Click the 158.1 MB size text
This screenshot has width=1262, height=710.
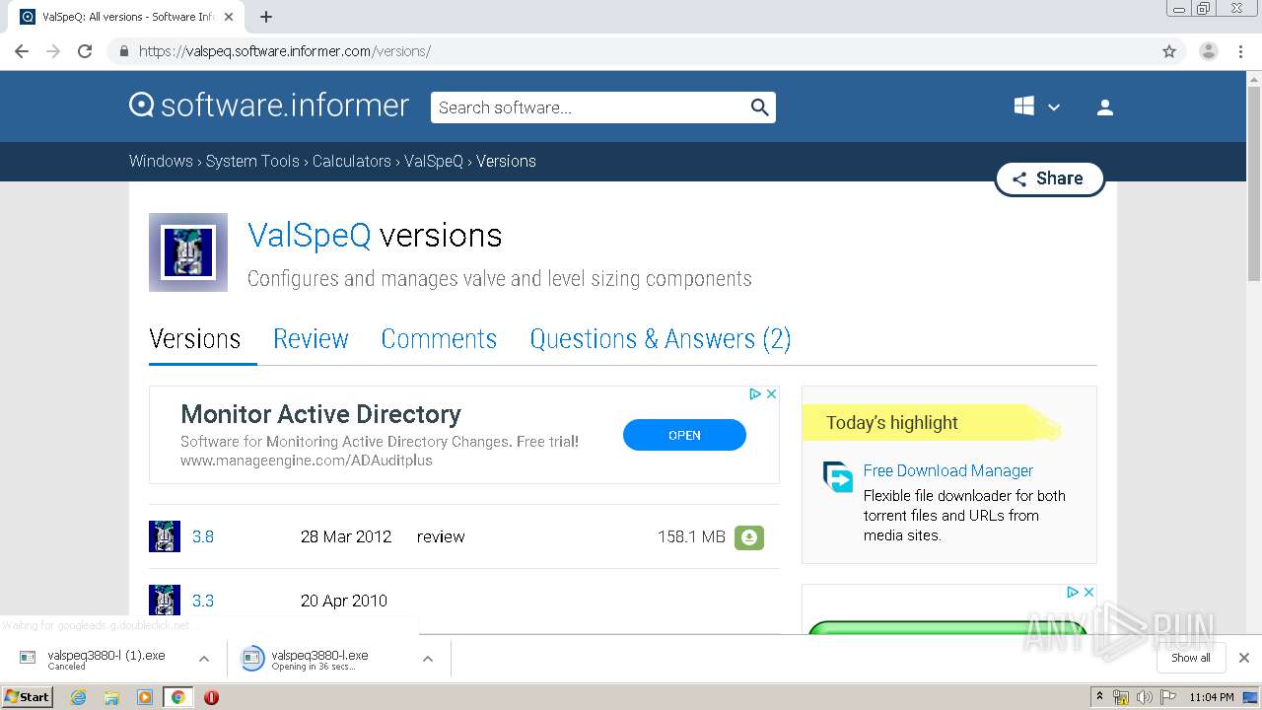click(691, 536)
